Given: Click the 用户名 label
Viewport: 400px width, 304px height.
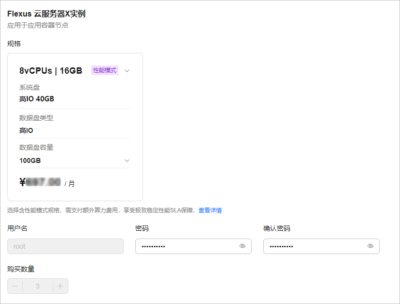Looking at the screenshot, I should point(17,228).
